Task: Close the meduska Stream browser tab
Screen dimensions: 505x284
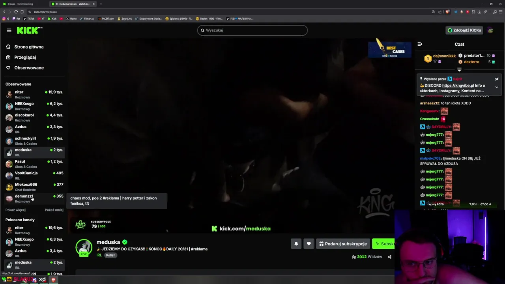Action: 94,4
